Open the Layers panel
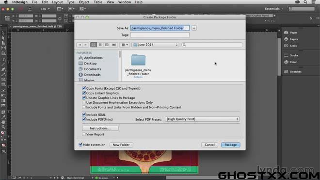The width and height of the screenshot is (320, 180). tap(291, 39)
